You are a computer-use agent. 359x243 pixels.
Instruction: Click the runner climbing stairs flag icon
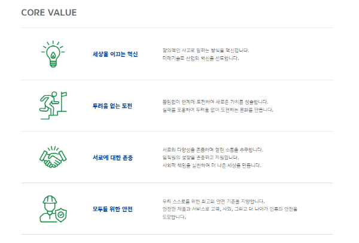pyautogui.click(x=51, y=105)
